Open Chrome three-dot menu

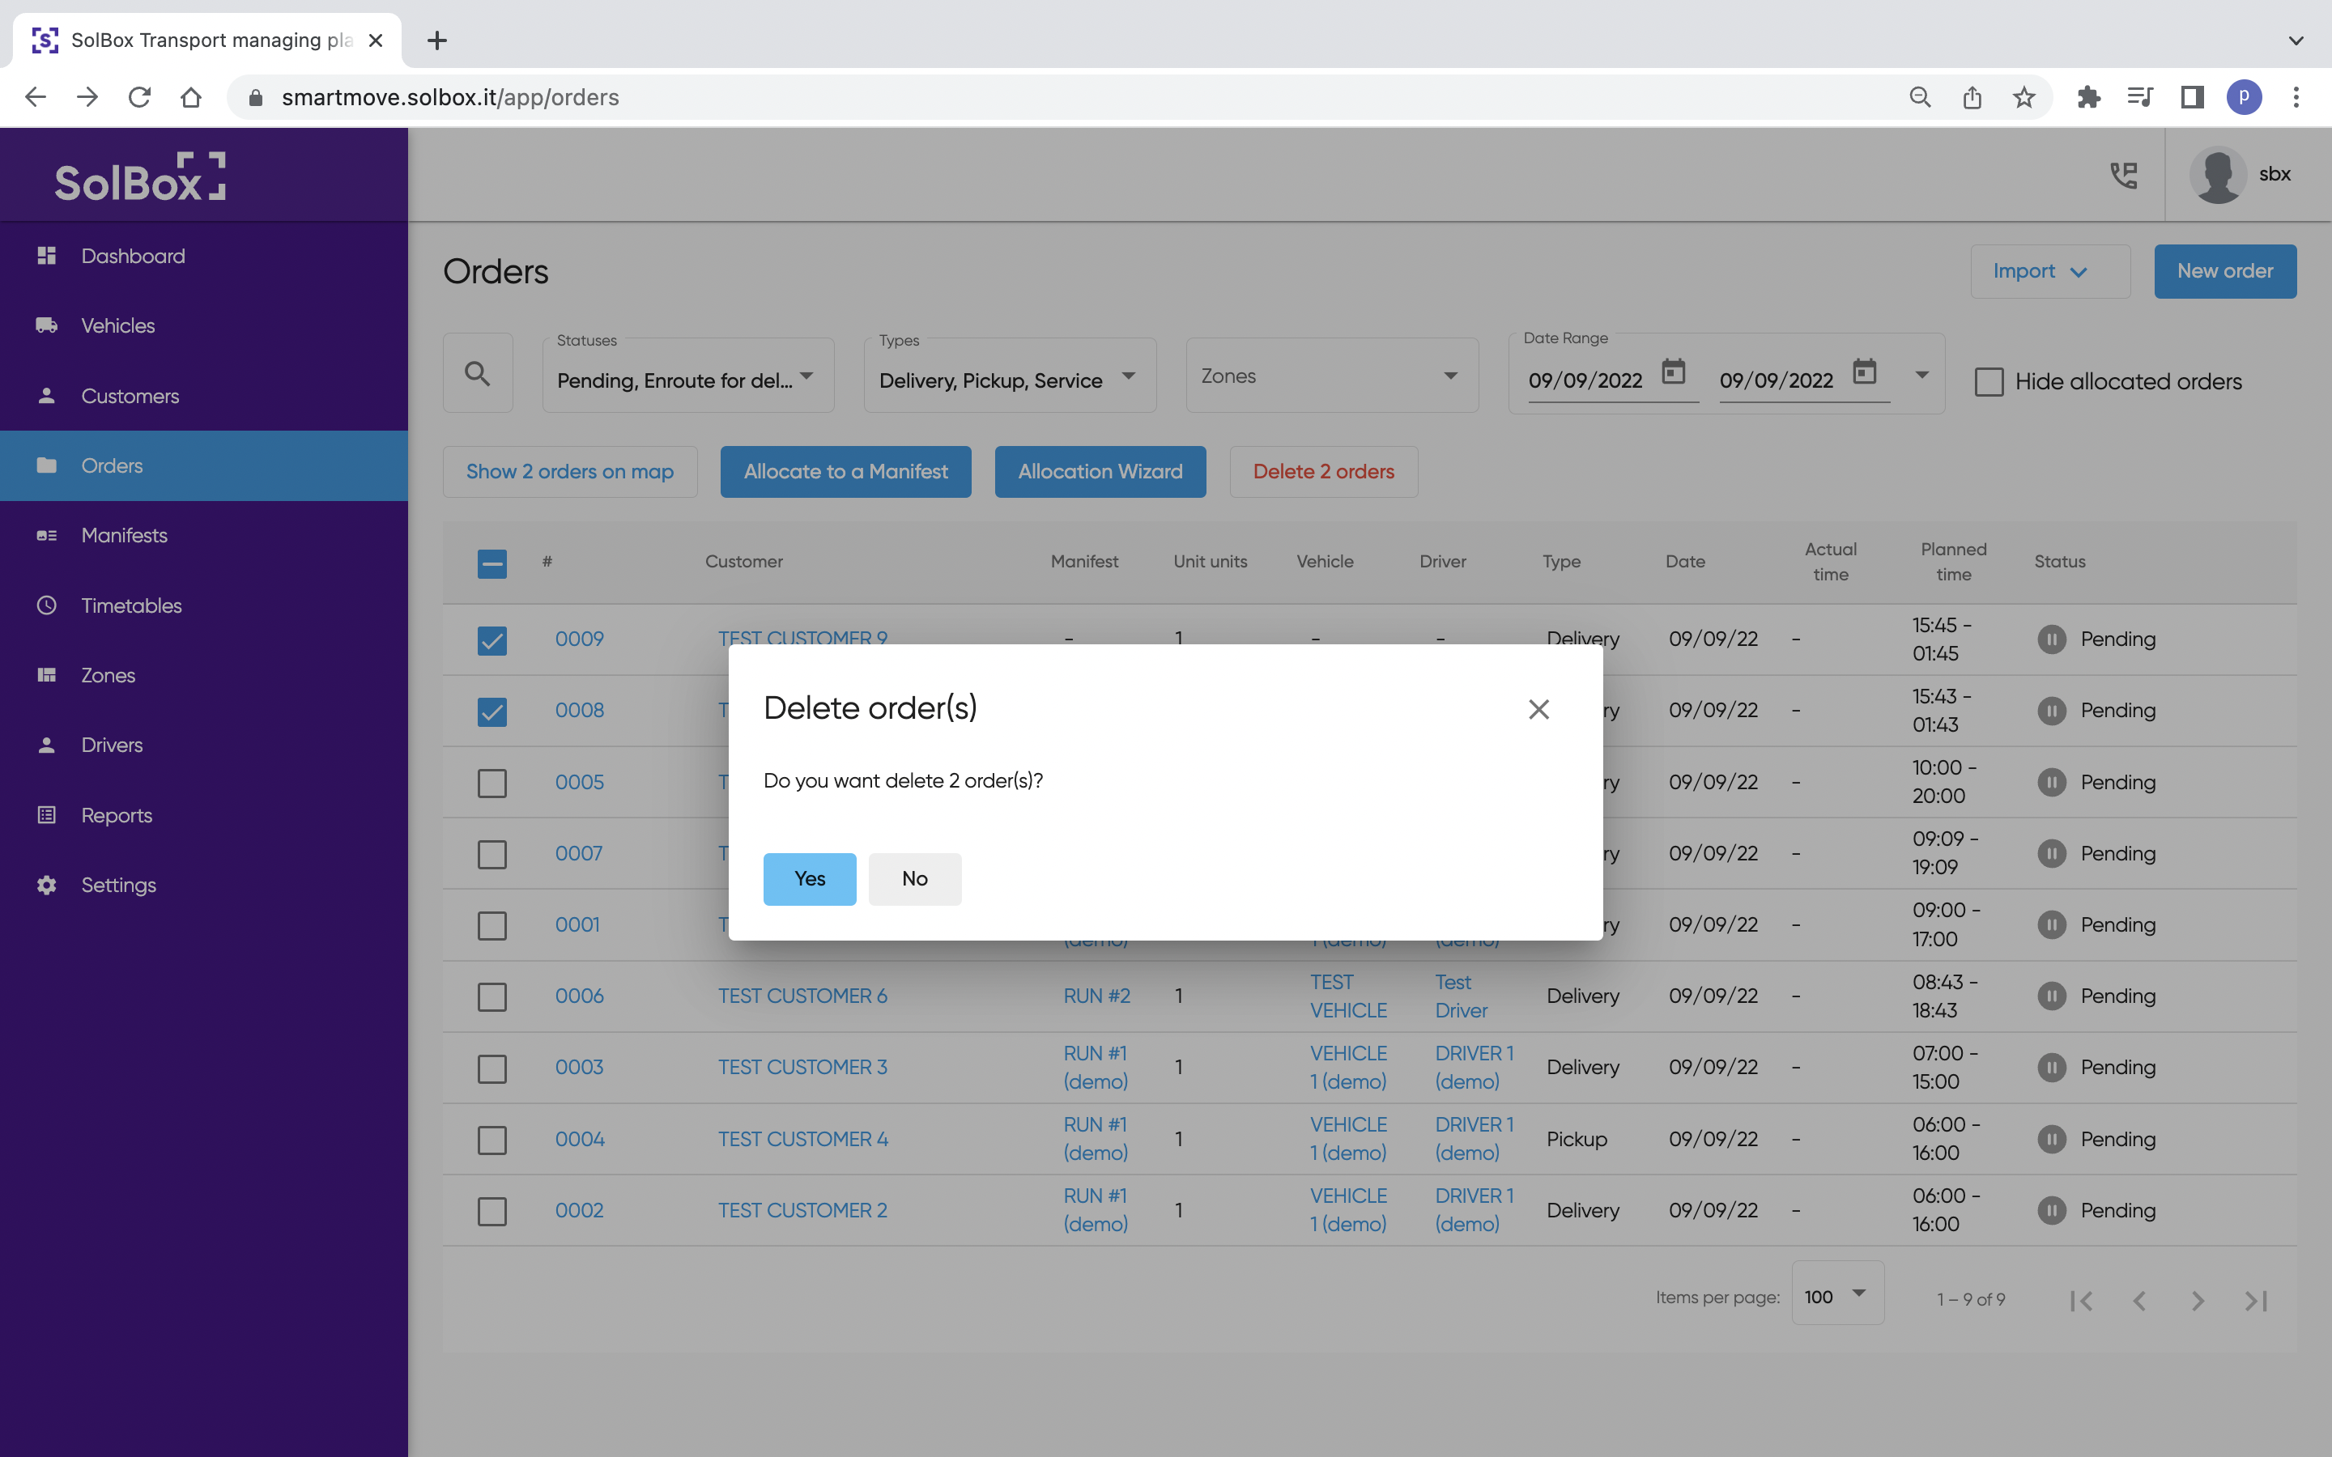pos(2296,97)
